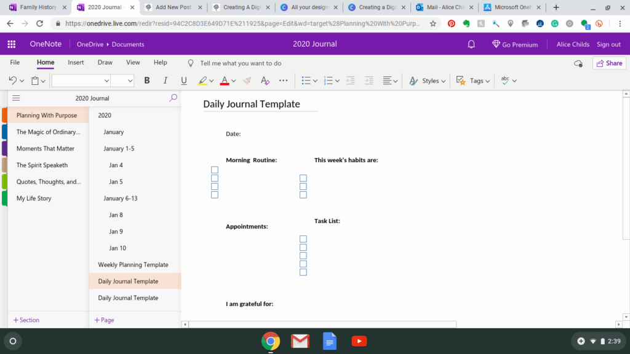This screenshot has height=354, width=630.
Task: Open the Help ribbon tab
Action: point(161,63)
